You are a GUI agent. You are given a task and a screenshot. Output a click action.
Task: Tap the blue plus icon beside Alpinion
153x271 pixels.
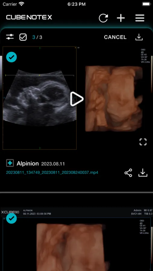point(10,163)
